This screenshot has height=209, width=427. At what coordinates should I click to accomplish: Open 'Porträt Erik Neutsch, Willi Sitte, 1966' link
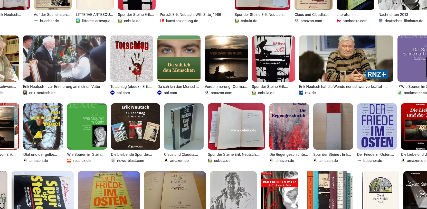191,15
